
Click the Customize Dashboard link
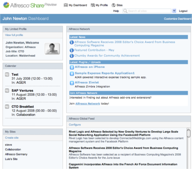[x=178, y=19]
